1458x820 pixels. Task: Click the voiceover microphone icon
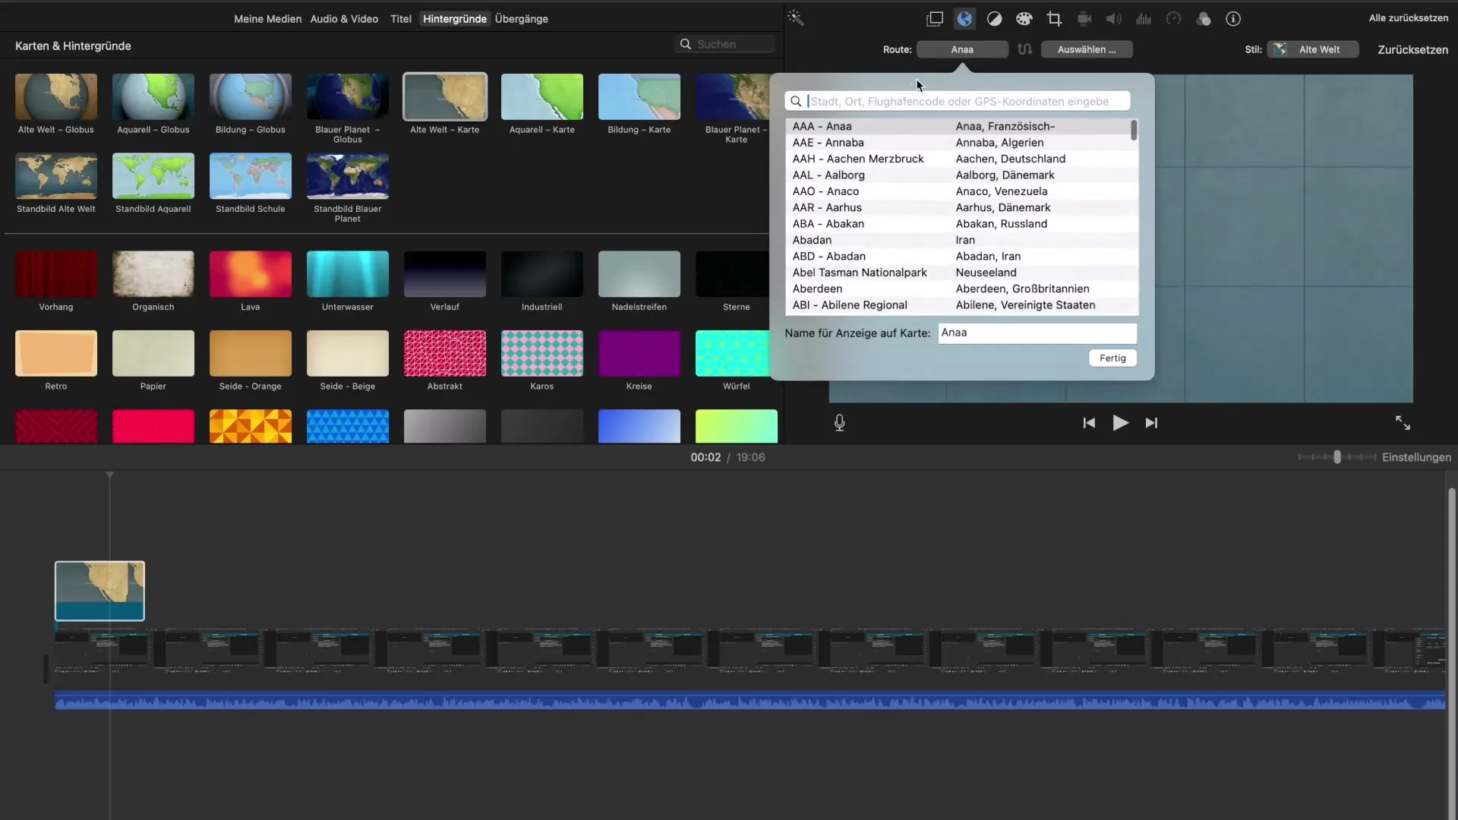[839, 423]
